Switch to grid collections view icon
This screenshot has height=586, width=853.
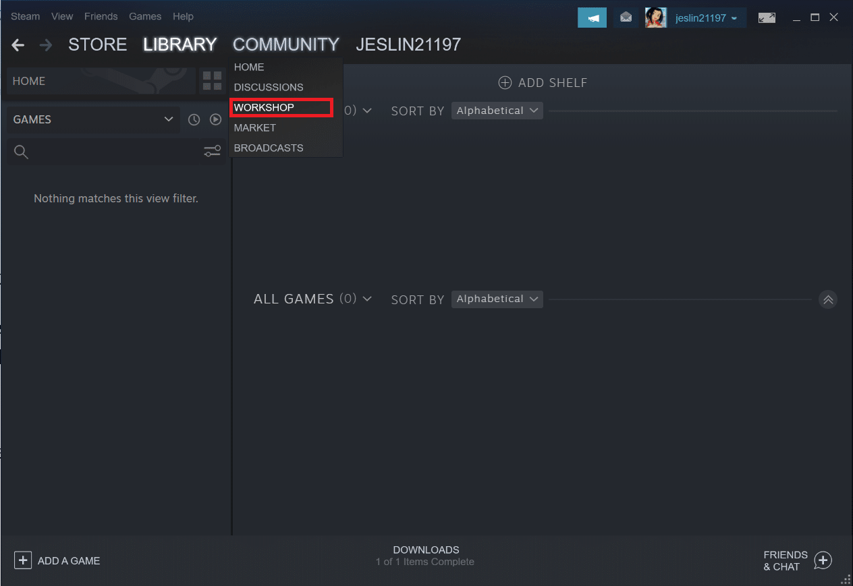point(212,81)
